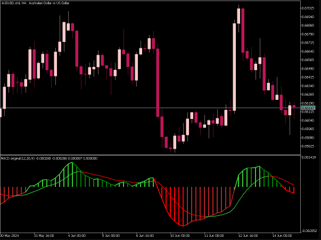Click the 30 May 2024 date label
The height and width of the screenshot is (240, 321).
tap(10, 236)
